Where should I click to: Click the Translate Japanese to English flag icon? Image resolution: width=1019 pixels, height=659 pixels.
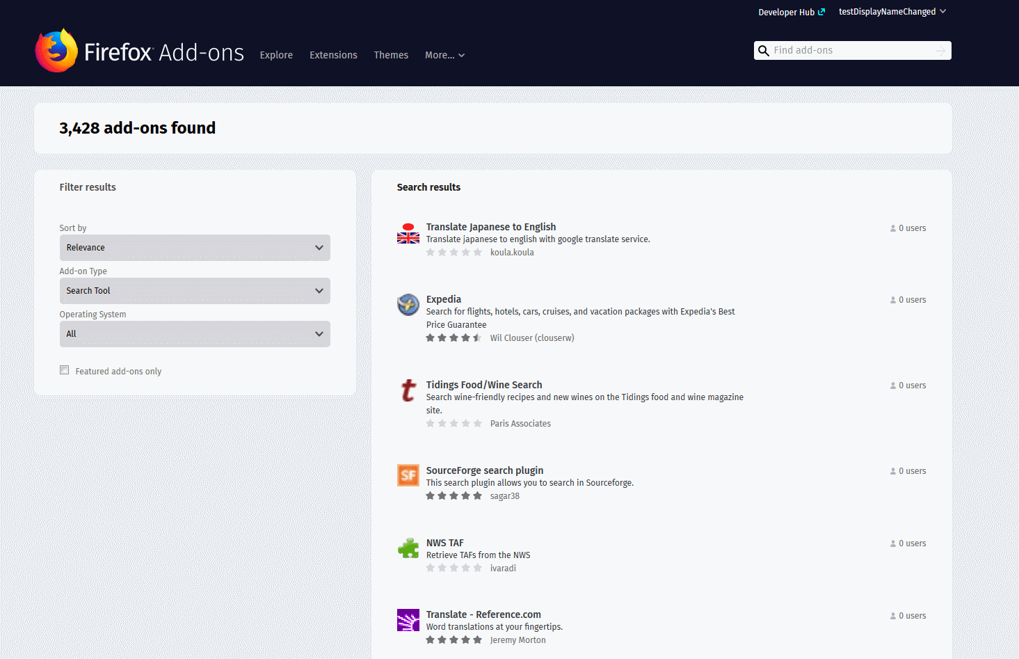pyautogui.click(x=408, y=233)
